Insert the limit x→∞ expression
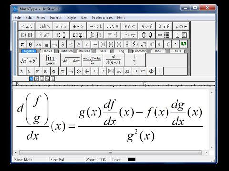 click(x=50, y=60)
